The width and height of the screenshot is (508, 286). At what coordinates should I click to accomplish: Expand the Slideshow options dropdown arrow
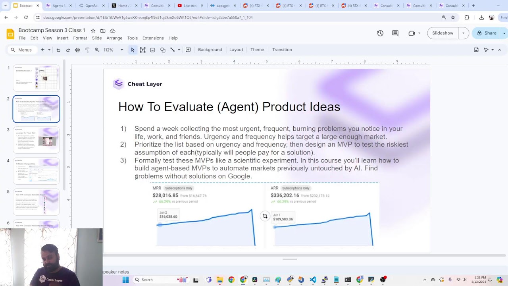[x=463, y=33]
